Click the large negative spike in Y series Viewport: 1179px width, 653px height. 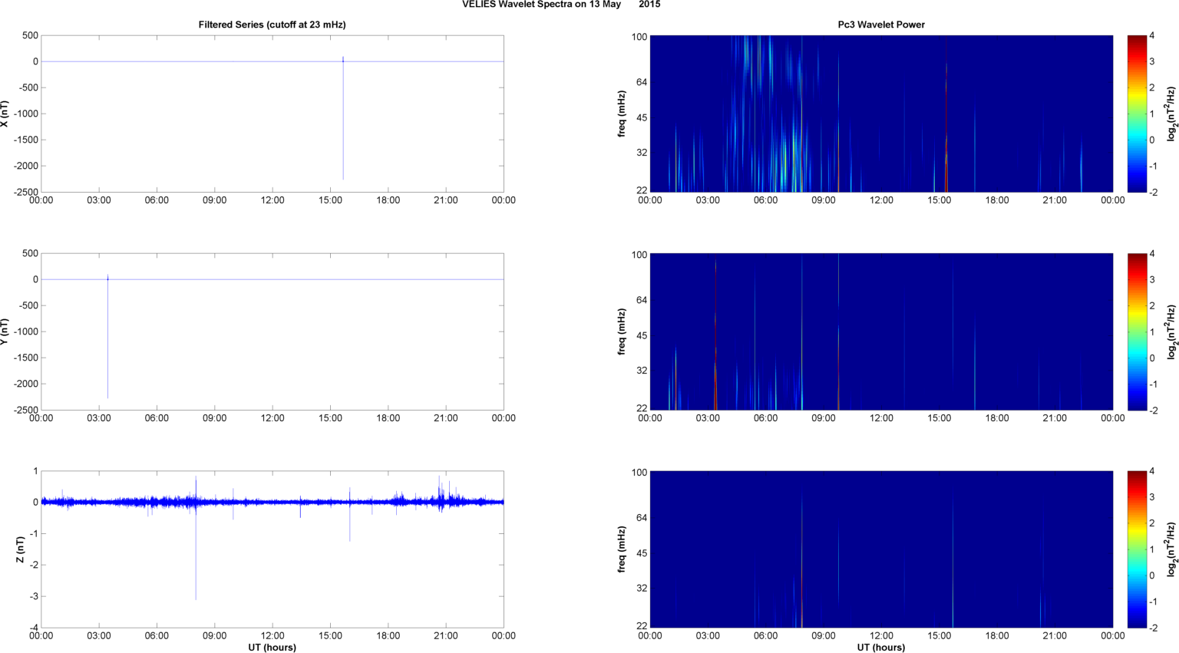coord(107,338)
